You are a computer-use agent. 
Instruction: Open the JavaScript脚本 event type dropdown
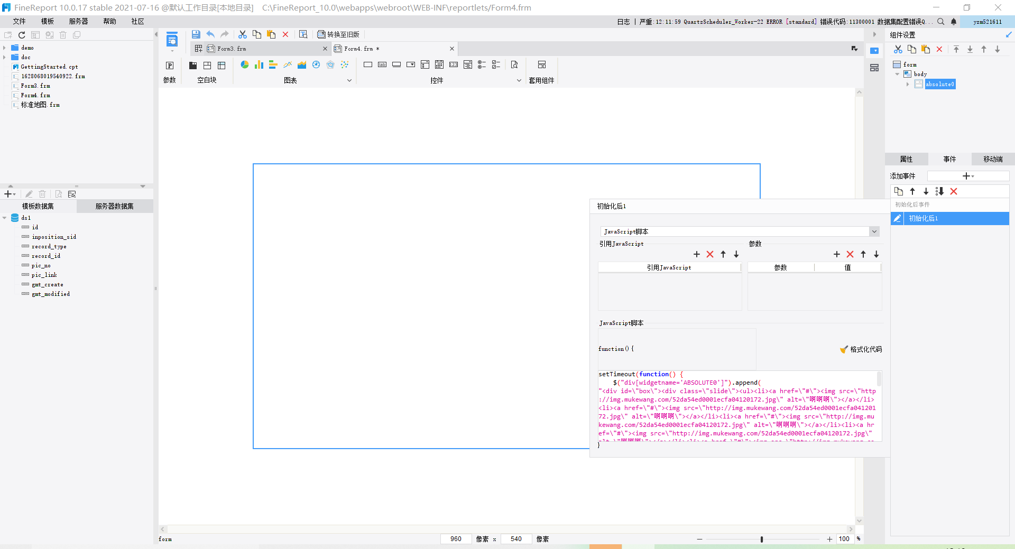coord(874,231)
